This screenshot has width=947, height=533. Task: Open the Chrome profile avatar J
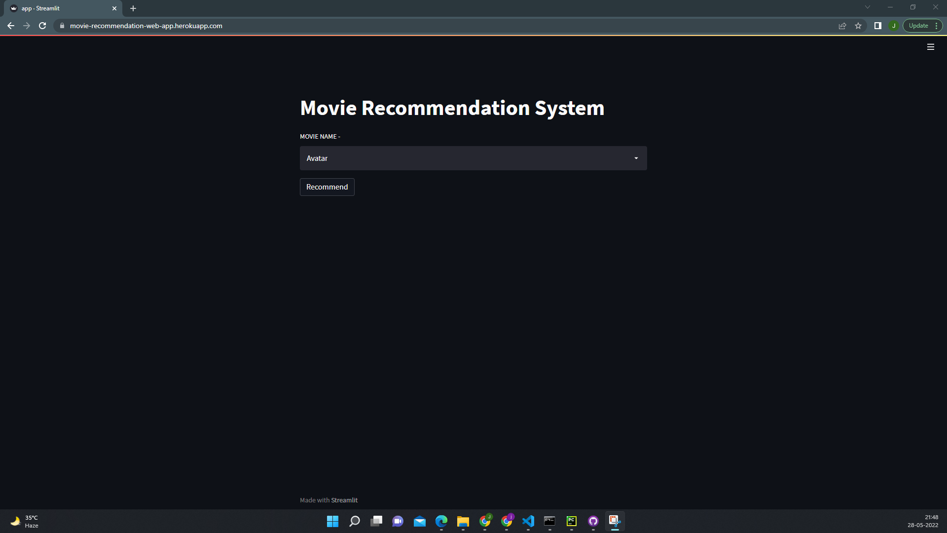point(894,26)
